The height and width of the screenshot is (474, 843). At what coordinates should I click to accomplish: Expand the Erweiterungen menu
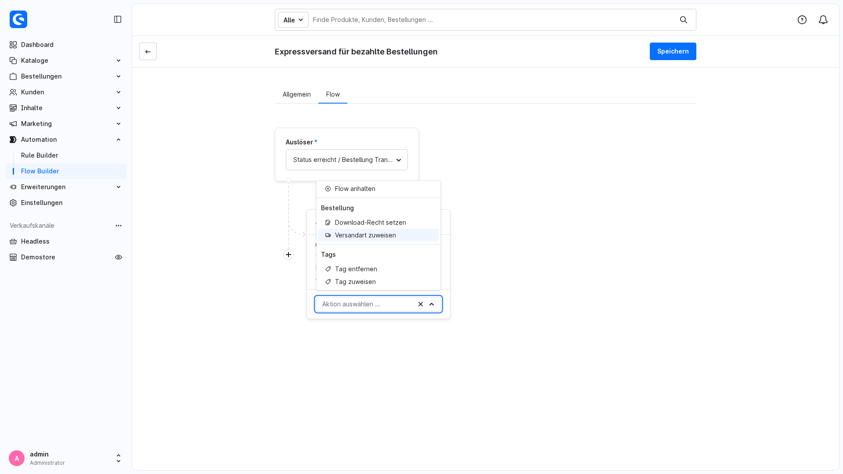119,187
